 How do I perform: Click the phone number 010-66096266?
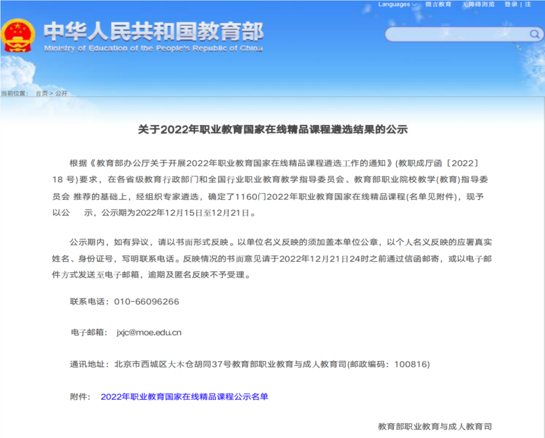click(147, 301)
